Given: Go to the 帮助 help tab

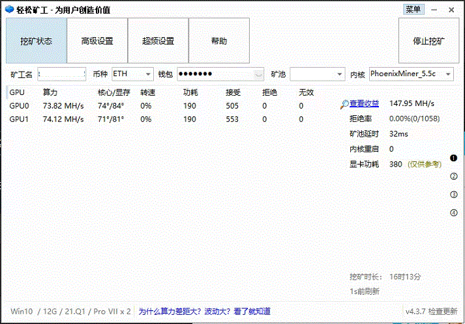Looking at the screenshot, I should point(219,41).
